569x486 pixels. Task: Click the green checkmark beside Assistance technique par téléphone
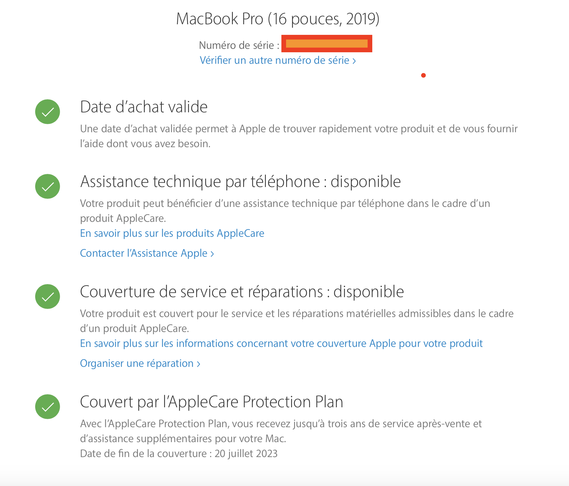48,186
